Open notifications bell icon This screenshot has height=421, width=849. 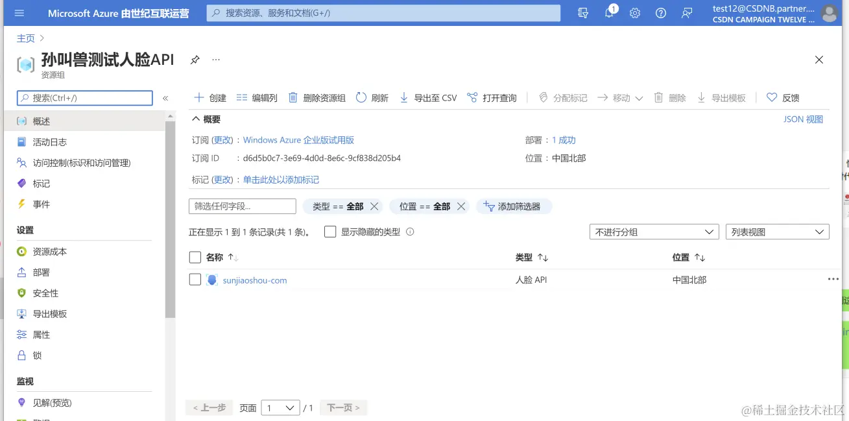(x=609, y=13)
